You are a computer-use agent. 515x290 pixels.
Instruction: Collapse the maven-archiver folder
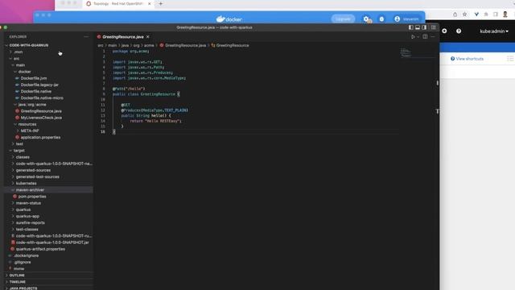tap(30, 190)
